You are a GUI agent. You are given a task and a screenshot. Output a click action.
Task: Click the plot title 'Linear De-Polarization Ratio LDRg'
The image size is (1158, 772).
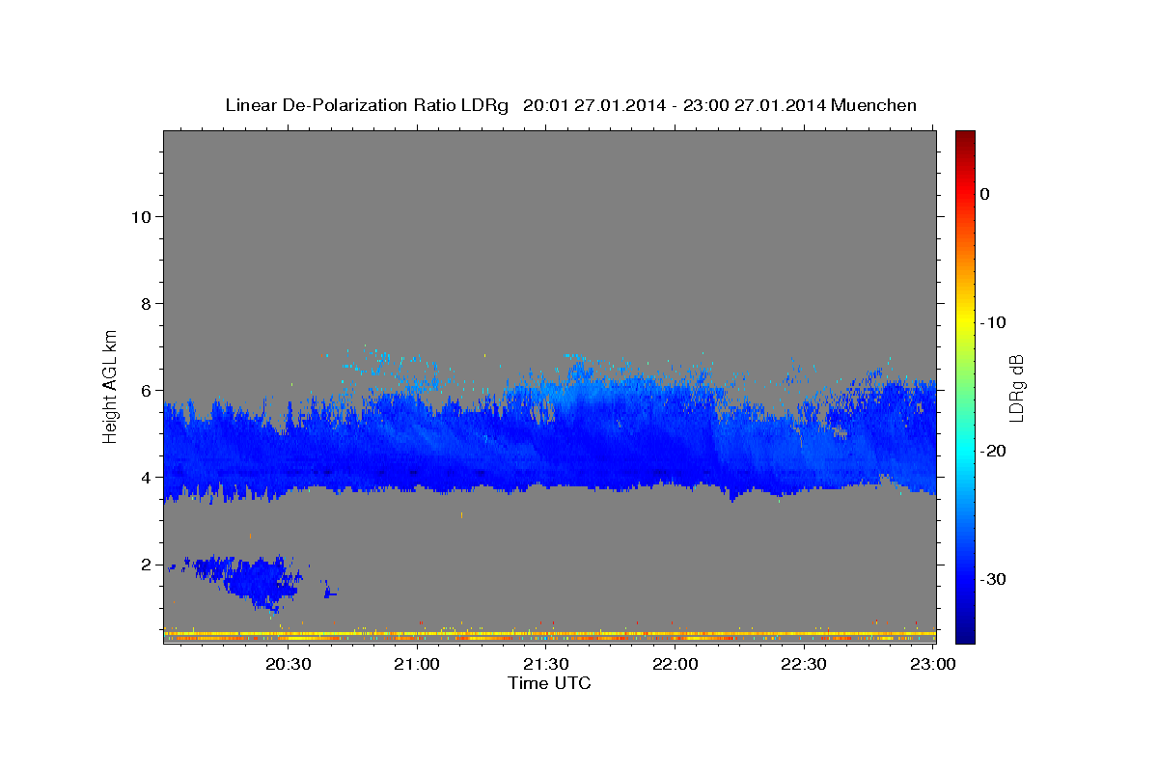click(366, 105)
